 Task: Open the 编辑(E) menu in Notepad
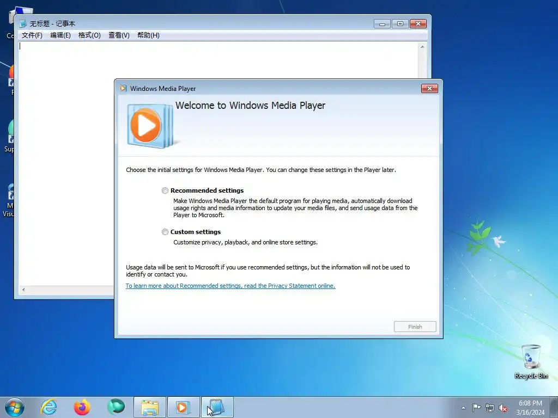[60, 35]
